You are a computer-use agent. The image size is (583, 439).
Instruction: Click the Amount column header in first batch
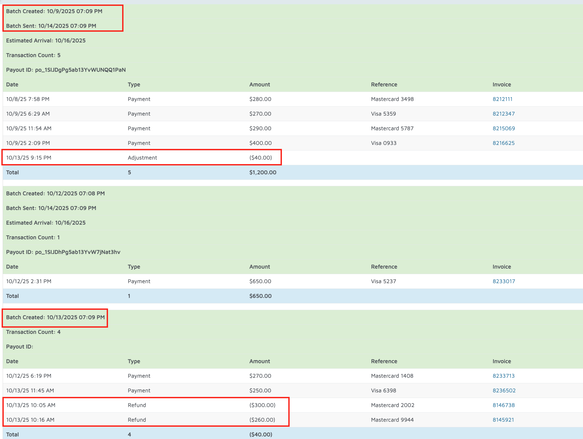click(259, 84)
